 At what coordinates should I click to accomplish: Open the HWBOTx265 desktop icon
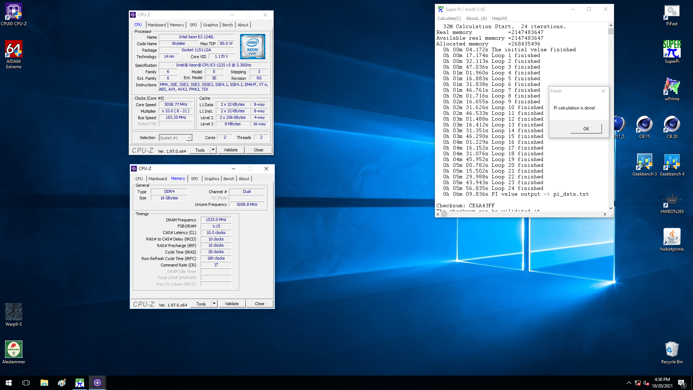[672, 203]
